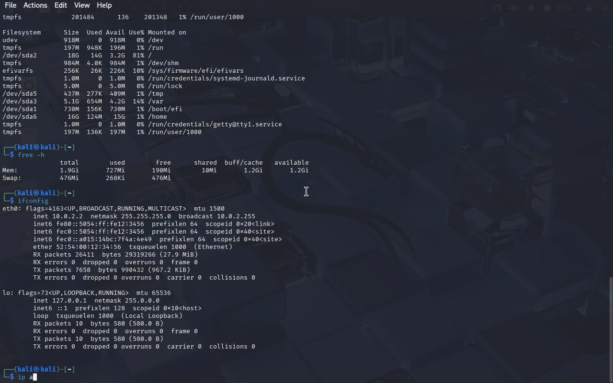Click MAC address 52:54:00:12:34:56
The image size is (613, 383).
pos(89,247)
